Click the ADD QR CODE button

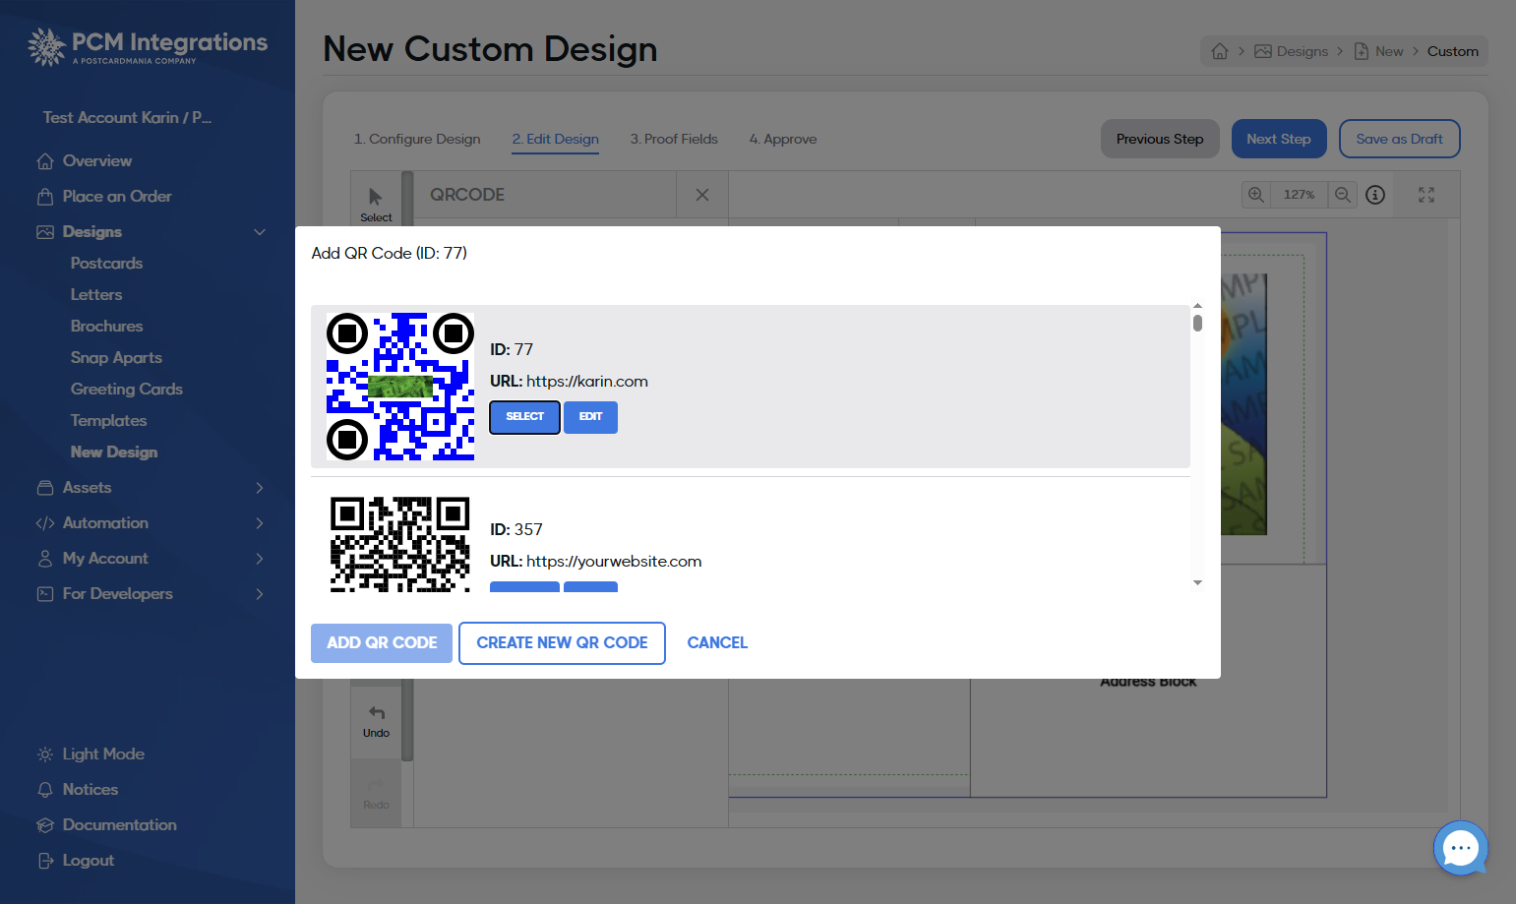coord(382,643)
